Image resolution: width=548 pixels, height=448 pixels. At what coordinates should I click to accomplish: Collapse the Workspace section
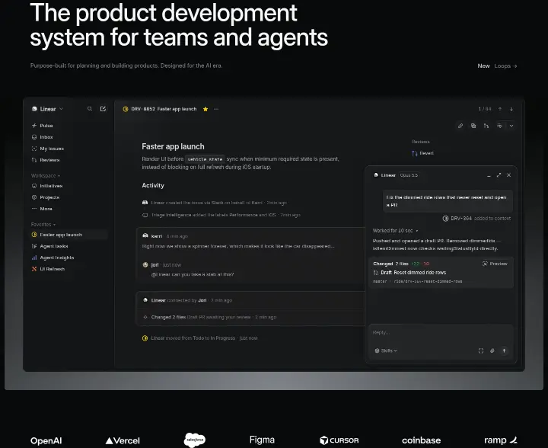46,175
